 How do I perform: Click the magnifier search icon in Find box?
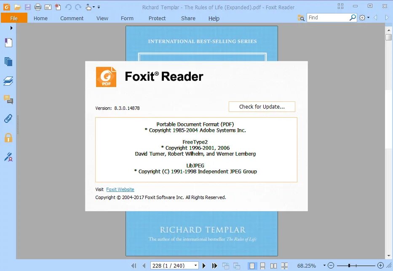[353, 18]
